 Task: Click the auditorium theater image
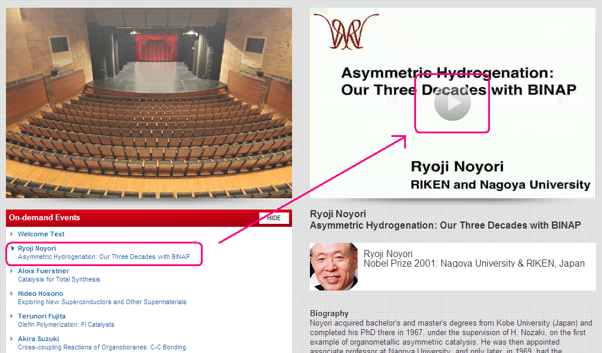[x=149, y=102]
